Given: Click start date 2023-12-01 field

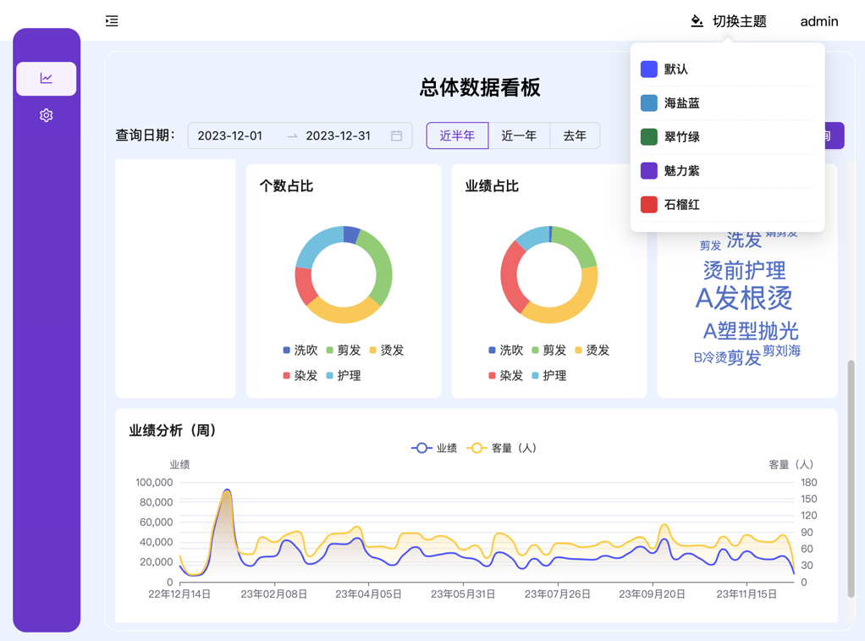Looking at the screenshot, I should pos(230,135).
